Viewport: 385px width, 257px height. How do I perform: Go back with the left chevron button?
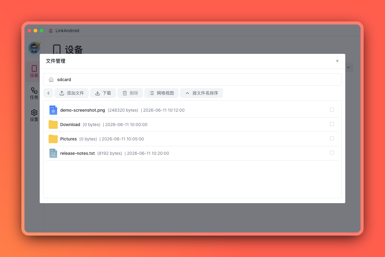pos(48,93)
